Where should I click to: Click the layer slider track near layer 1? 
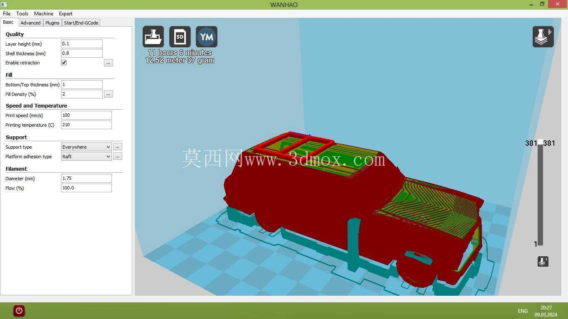tap(540, 243)
